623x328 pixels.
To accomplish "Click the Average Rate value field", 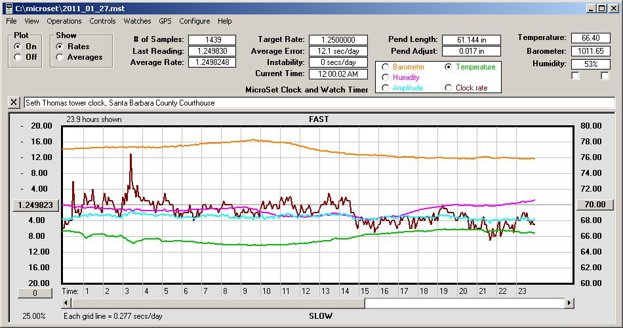I will click(x=212, y=62).
